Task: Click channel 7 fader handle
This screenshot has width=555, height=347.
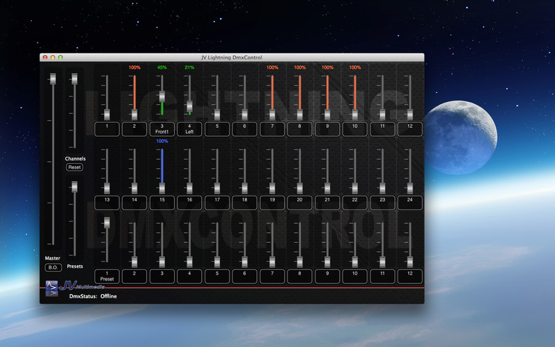Action: point(272,115)
